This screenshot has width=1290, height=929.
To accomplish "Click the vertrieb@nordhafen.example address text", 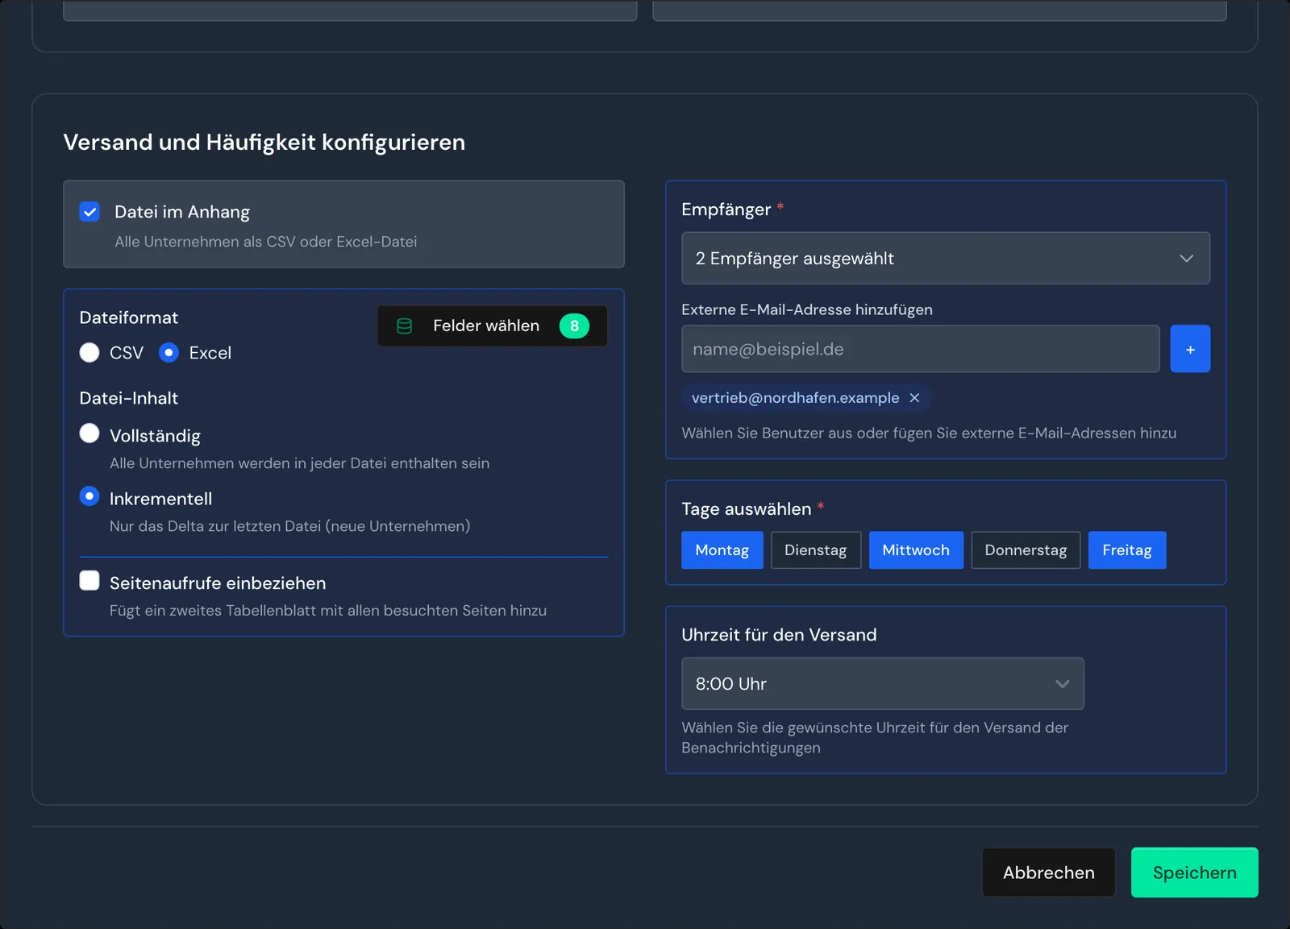I will coord(795,398).
